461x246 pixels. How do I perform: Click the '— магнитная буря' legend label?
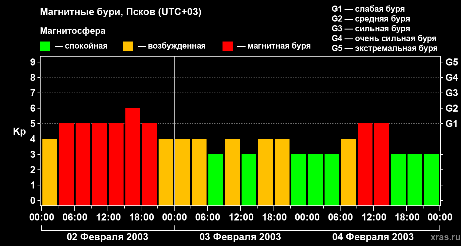[x=274, y=46]
